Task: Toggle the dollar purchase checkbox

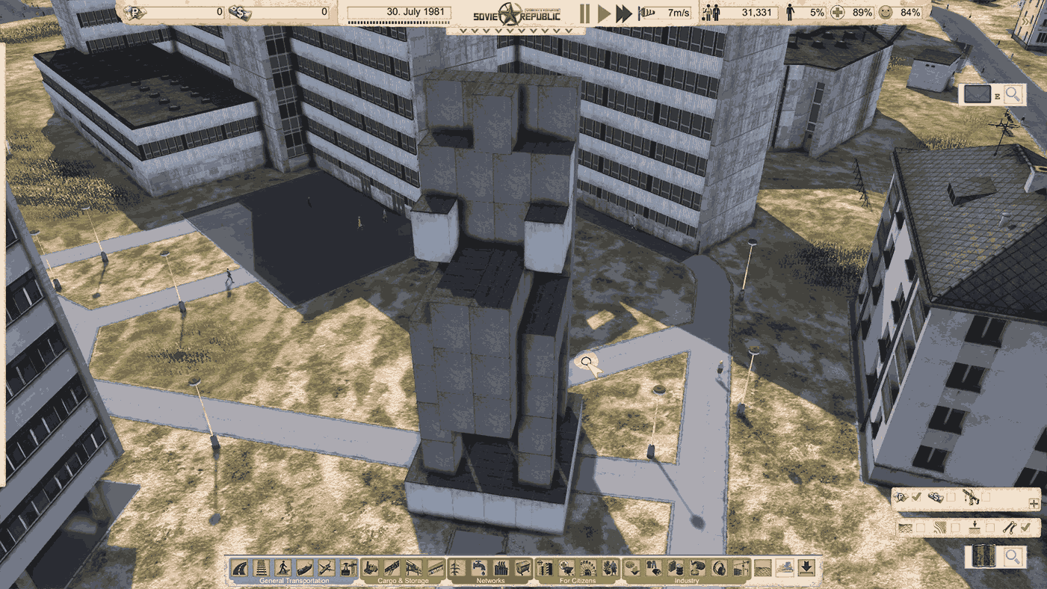Action: coord(951,496)
